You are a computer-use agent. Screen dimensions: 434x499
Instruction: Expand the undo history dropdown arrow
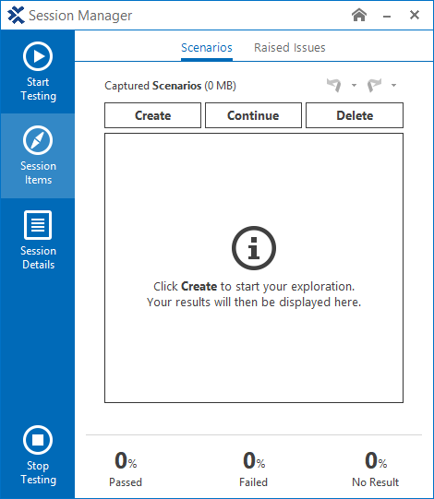click(354, 85)
